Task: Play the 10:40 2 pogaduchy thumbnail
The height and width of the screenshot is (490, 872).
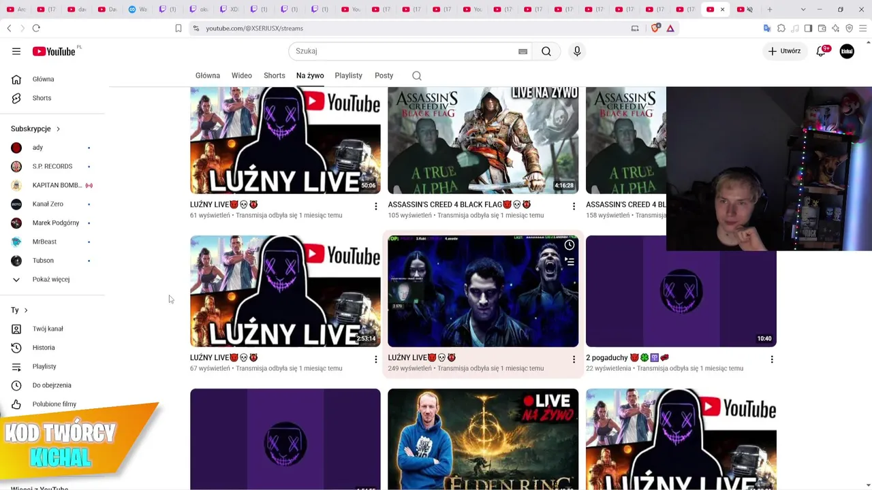Action: point(681,291)
